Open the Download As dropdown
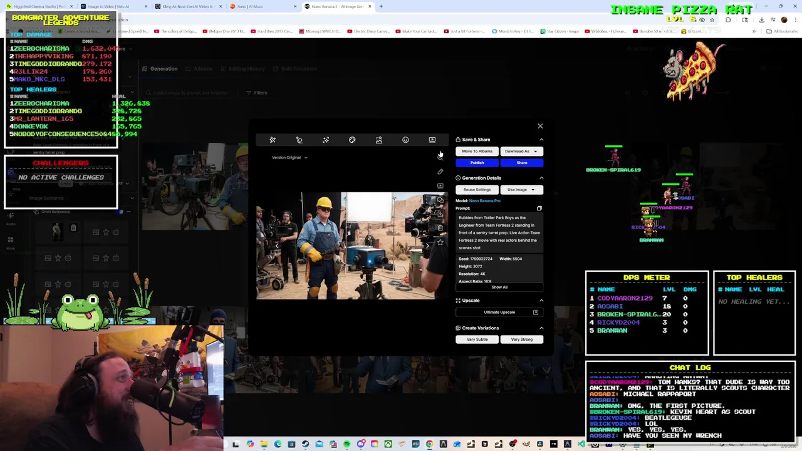 point(521,151)
